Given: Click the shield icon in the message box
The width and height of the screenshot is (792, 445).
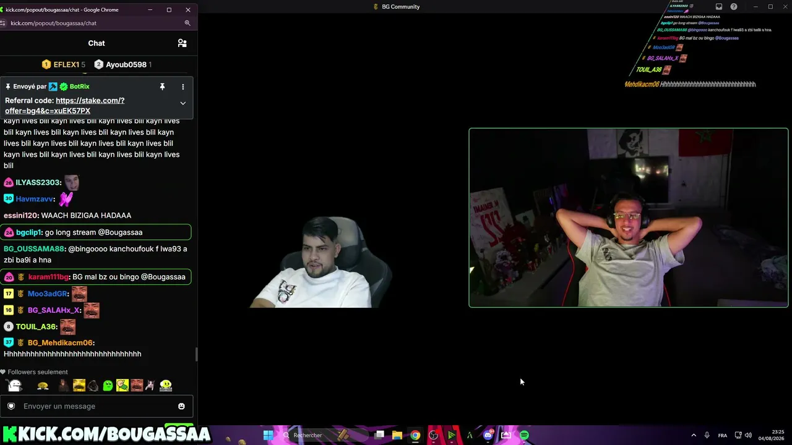Looking at the screenshot, I should (11, 406).
